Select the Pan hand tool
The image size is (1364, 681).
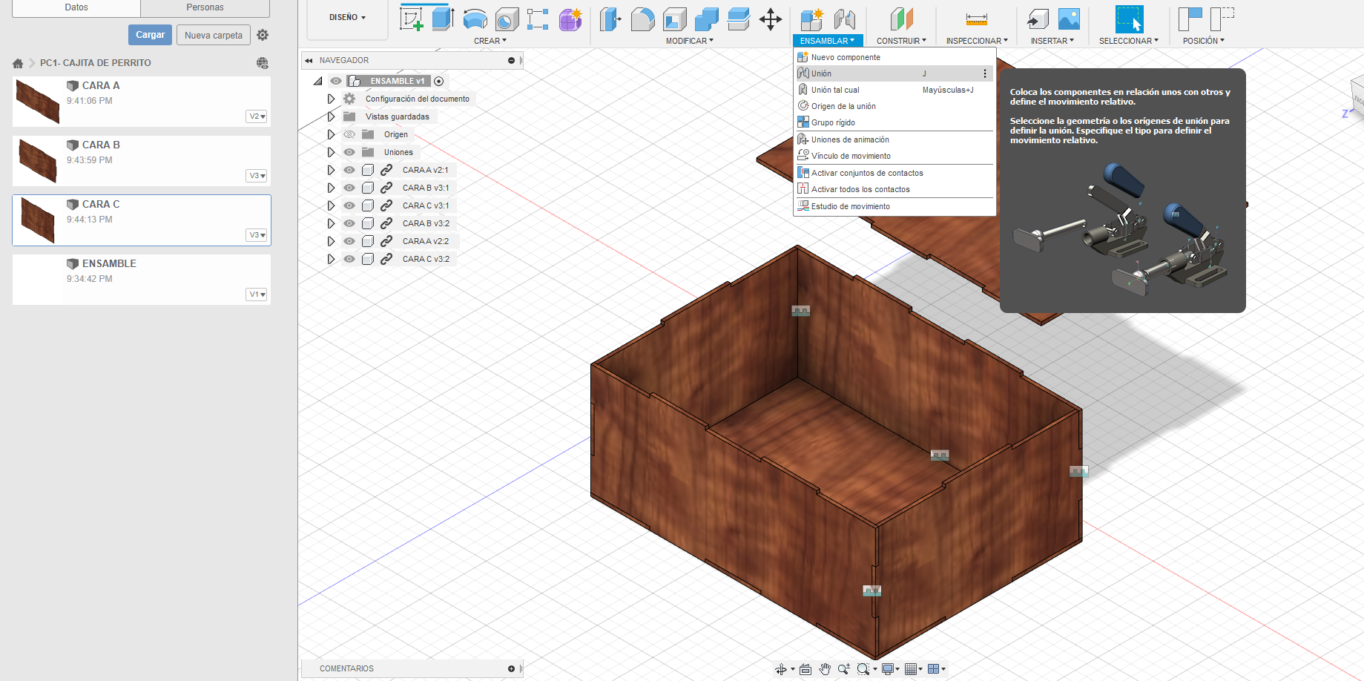(x=825, y=669)
